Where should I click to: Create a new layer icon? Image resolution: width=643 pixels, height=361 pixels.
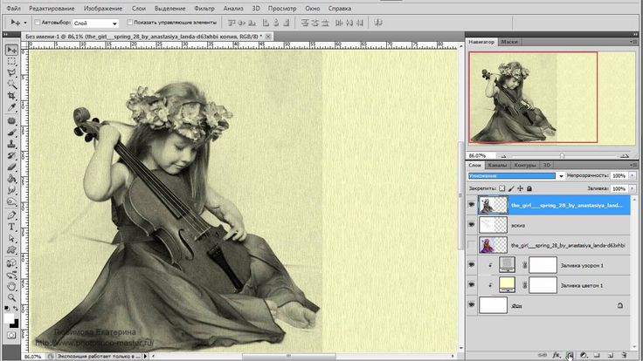[610, 355]
